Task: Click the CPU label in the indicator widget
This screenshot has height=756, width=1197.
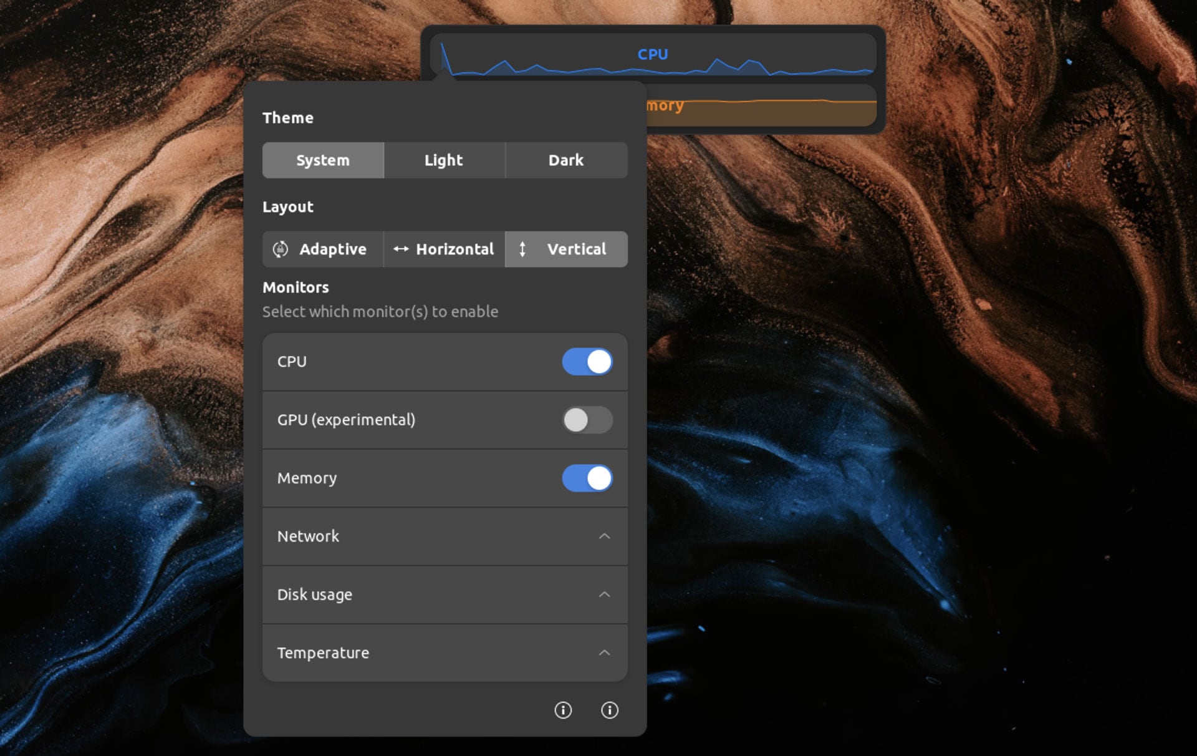Action: coord(652,54)
